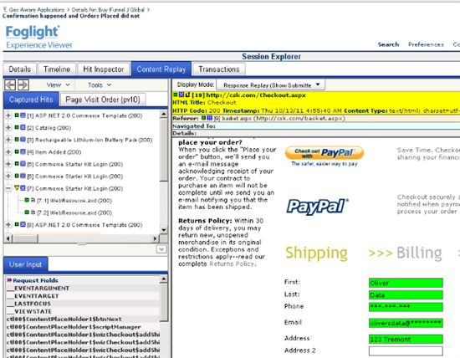This screenshot has height=358, width=460.
Task: Open the Display Mode dropdown
Action: point(270,85)
